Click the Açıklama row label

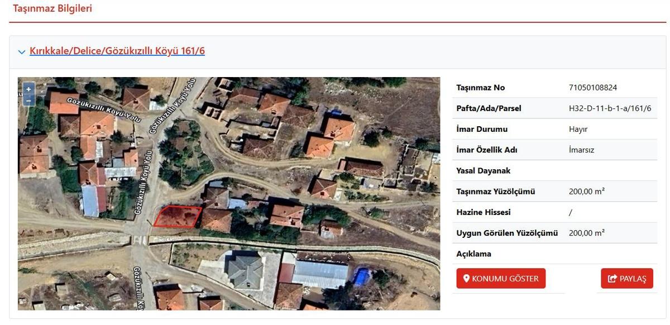[473, 254]
